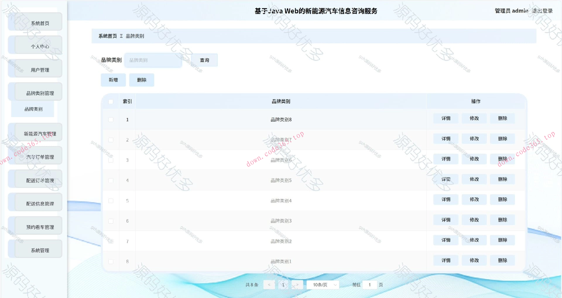562x298 pixels.
Task: Check the checkbox for 品牌类别8 row
Action: 111,119
